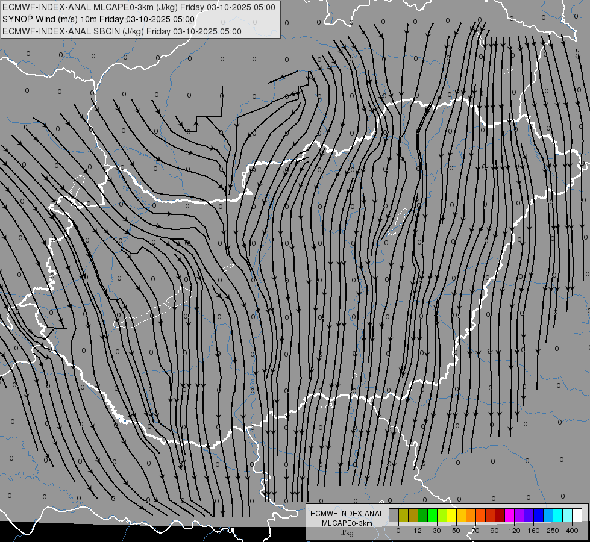Select the dark green legend swatch
This screenshot has width=590, height=542.
click(422, 515)
